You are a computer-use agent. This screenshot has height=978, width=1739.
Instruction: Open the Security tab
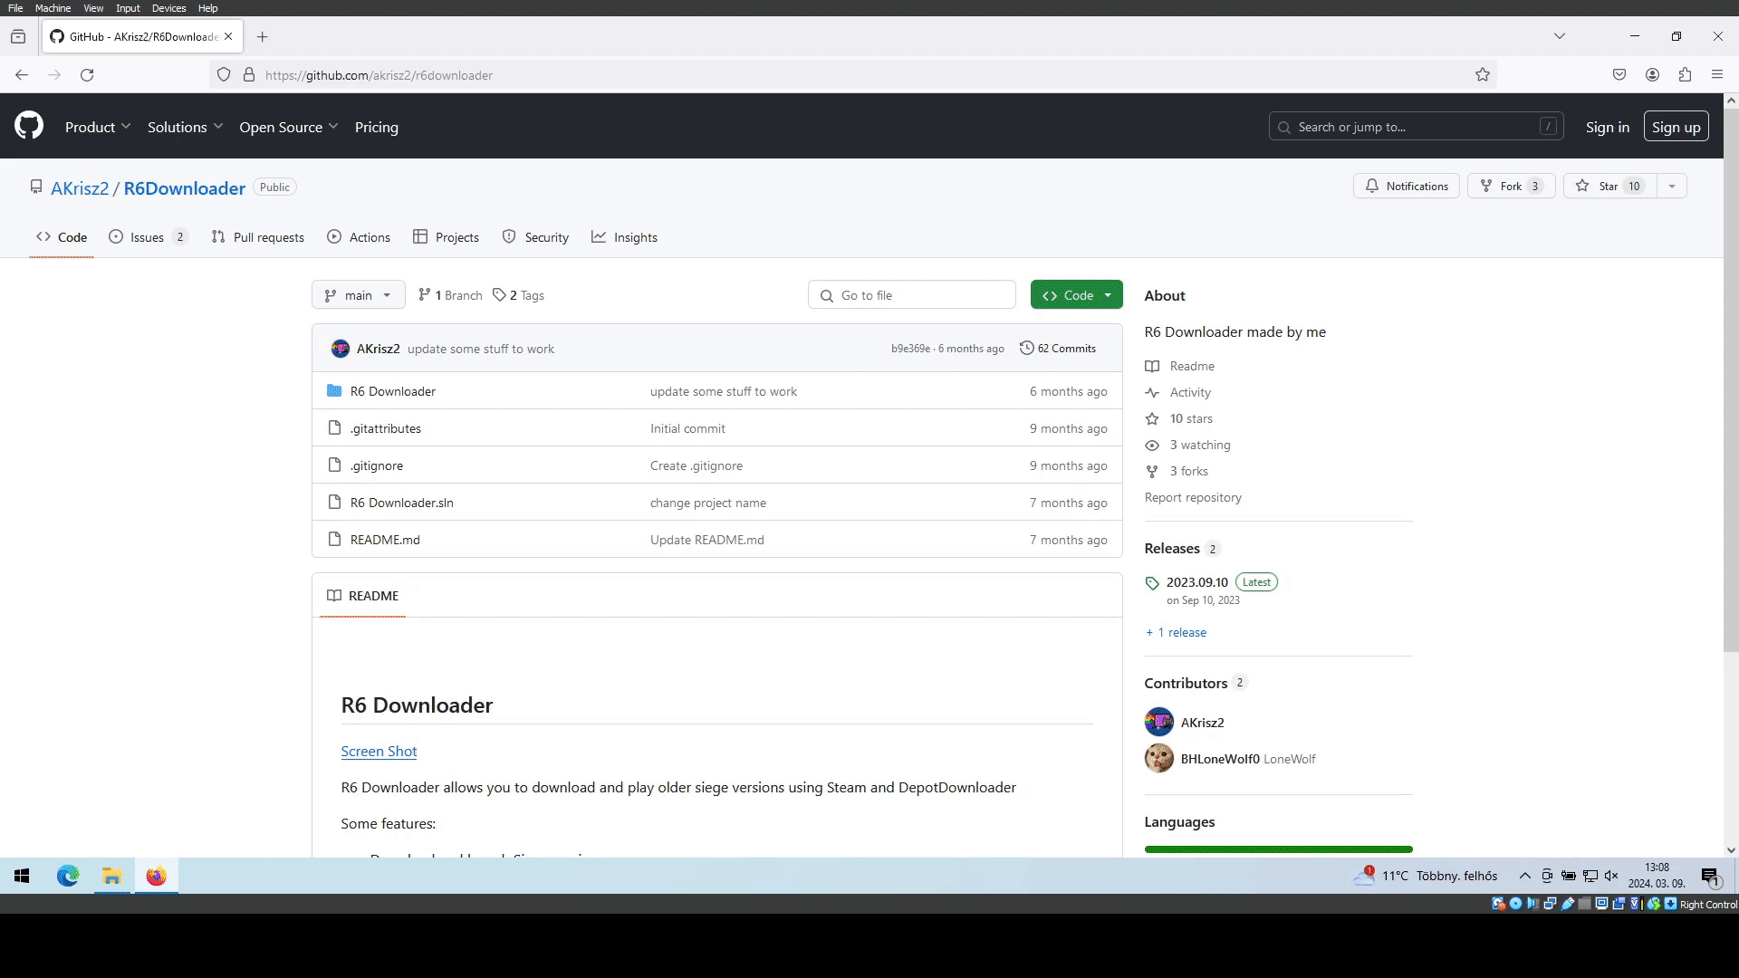(x=535, y=237)
